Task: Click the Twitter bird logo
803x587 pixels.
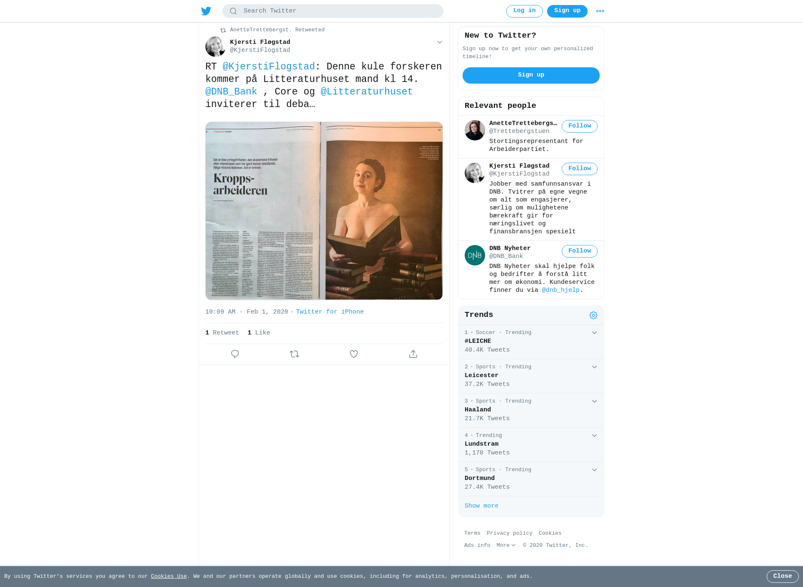Action: [206, 11]
